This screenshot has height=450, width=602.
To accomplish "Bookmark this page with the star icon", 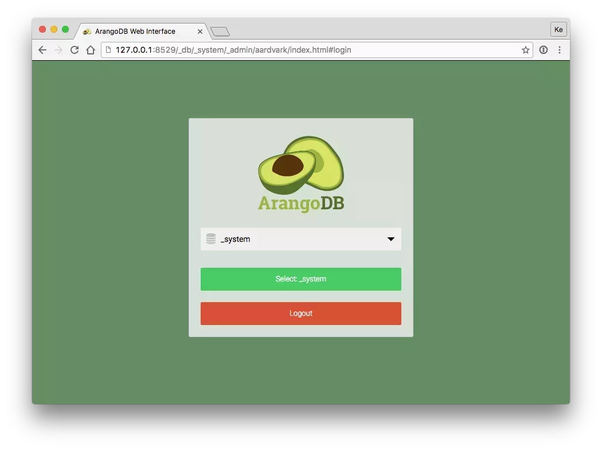I will tap(525, 50).
